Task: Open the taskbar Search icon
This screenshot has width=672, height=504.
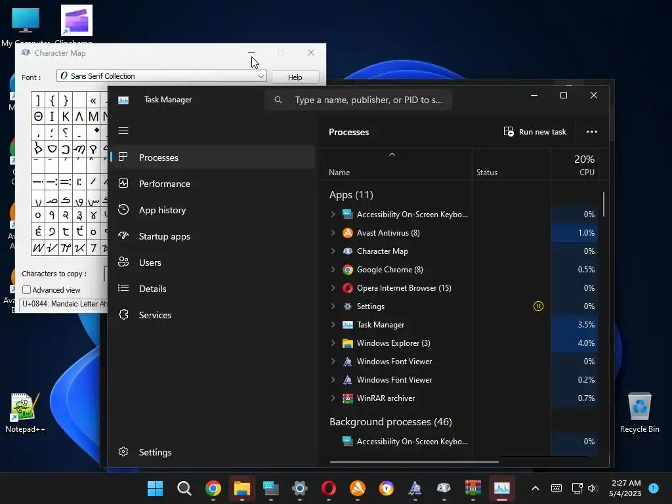Action: (184, 488)
